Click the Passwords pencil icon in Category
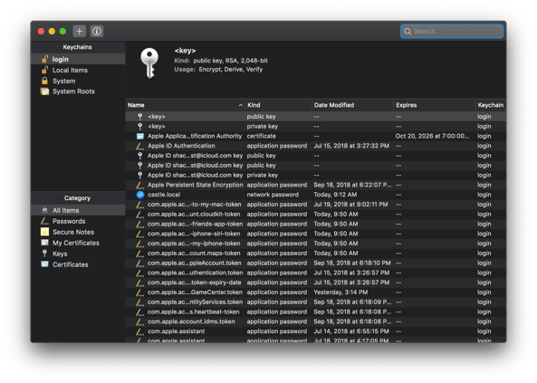This screenshot has width=537, height=383. point(44,221)
